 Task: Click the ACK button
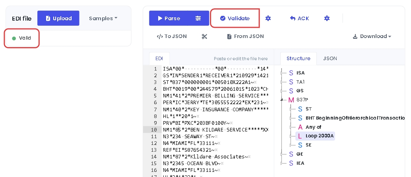[299, 18]
